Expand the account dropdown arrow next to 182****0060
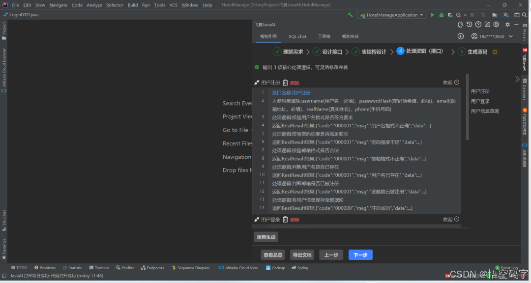The width and height of the screenshot is (531, 283). [x=511, y=36]
